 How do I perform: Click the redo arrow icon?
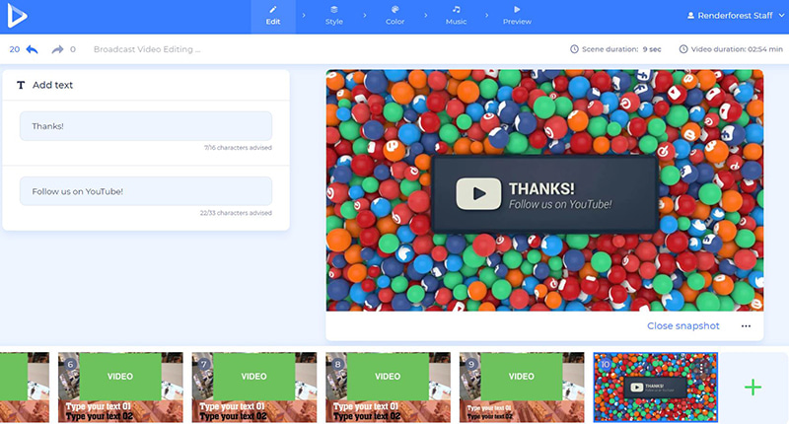pos(57,49)
